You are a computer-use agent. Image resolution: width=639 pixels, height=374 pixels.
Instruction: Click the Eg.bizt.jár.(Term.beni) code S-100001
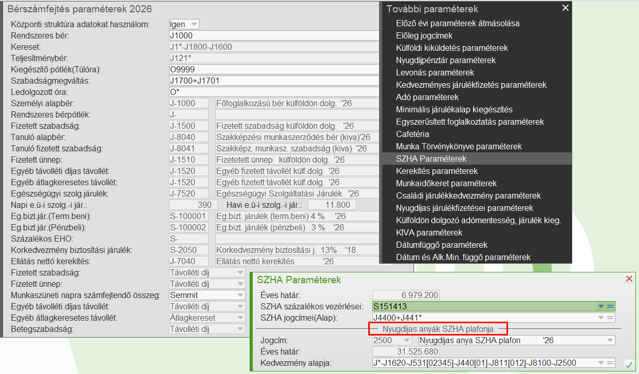188,216
